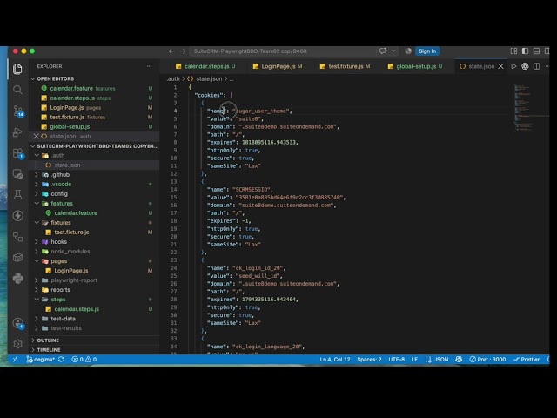The width and height of the screenshot is (557, 418).
Task: Select state.json under the .auth folder
Action: [95, 165]
